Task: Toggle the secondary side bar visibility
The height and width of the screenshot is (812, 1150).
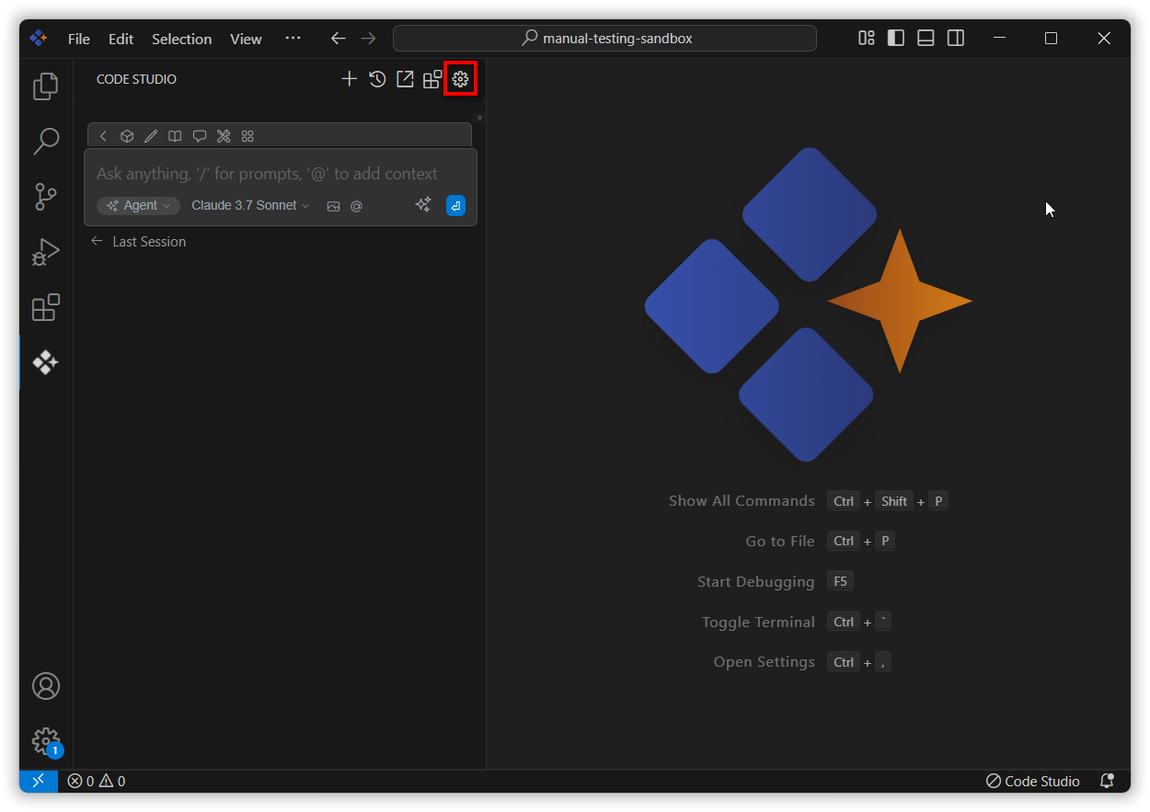Action: pos(956,38)
